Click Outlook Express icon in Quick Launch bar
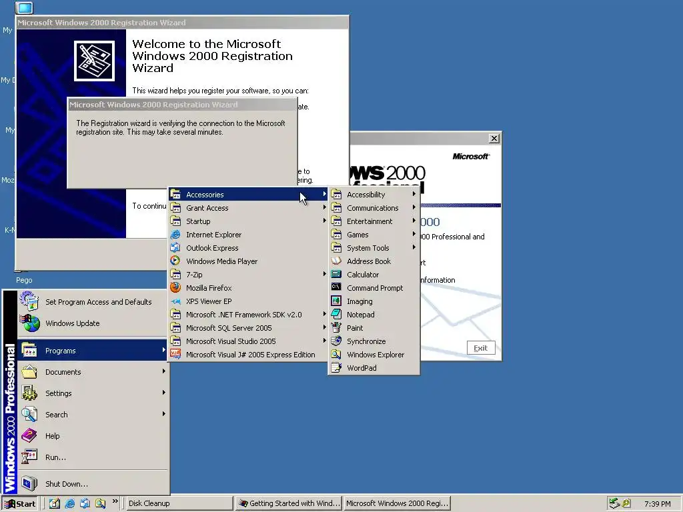This screenshot has width=683, height=512. (x=85, y=503)
